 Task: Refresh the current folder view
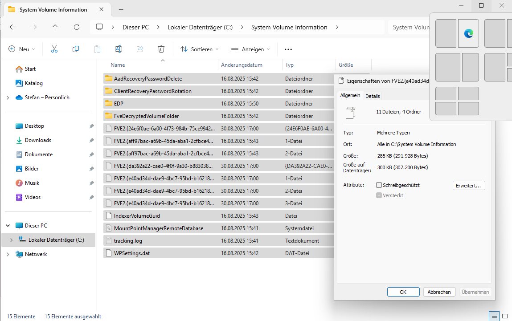(x=77, y=27)
